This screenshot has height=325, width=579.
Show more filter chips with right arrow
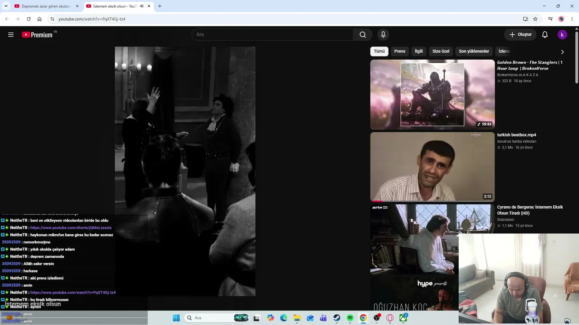(x=562, y=52)
